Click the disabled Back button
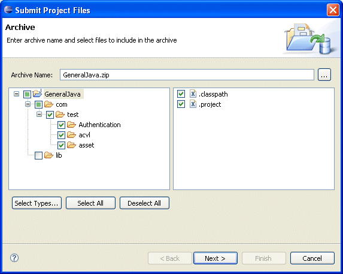 (170, 258)
